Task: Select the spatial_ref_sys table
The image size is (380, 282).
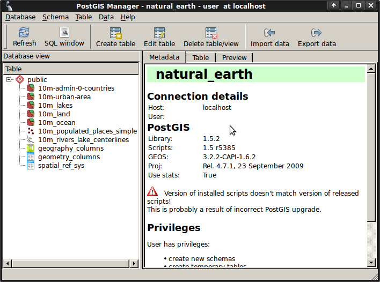Action: coord(61,166)
